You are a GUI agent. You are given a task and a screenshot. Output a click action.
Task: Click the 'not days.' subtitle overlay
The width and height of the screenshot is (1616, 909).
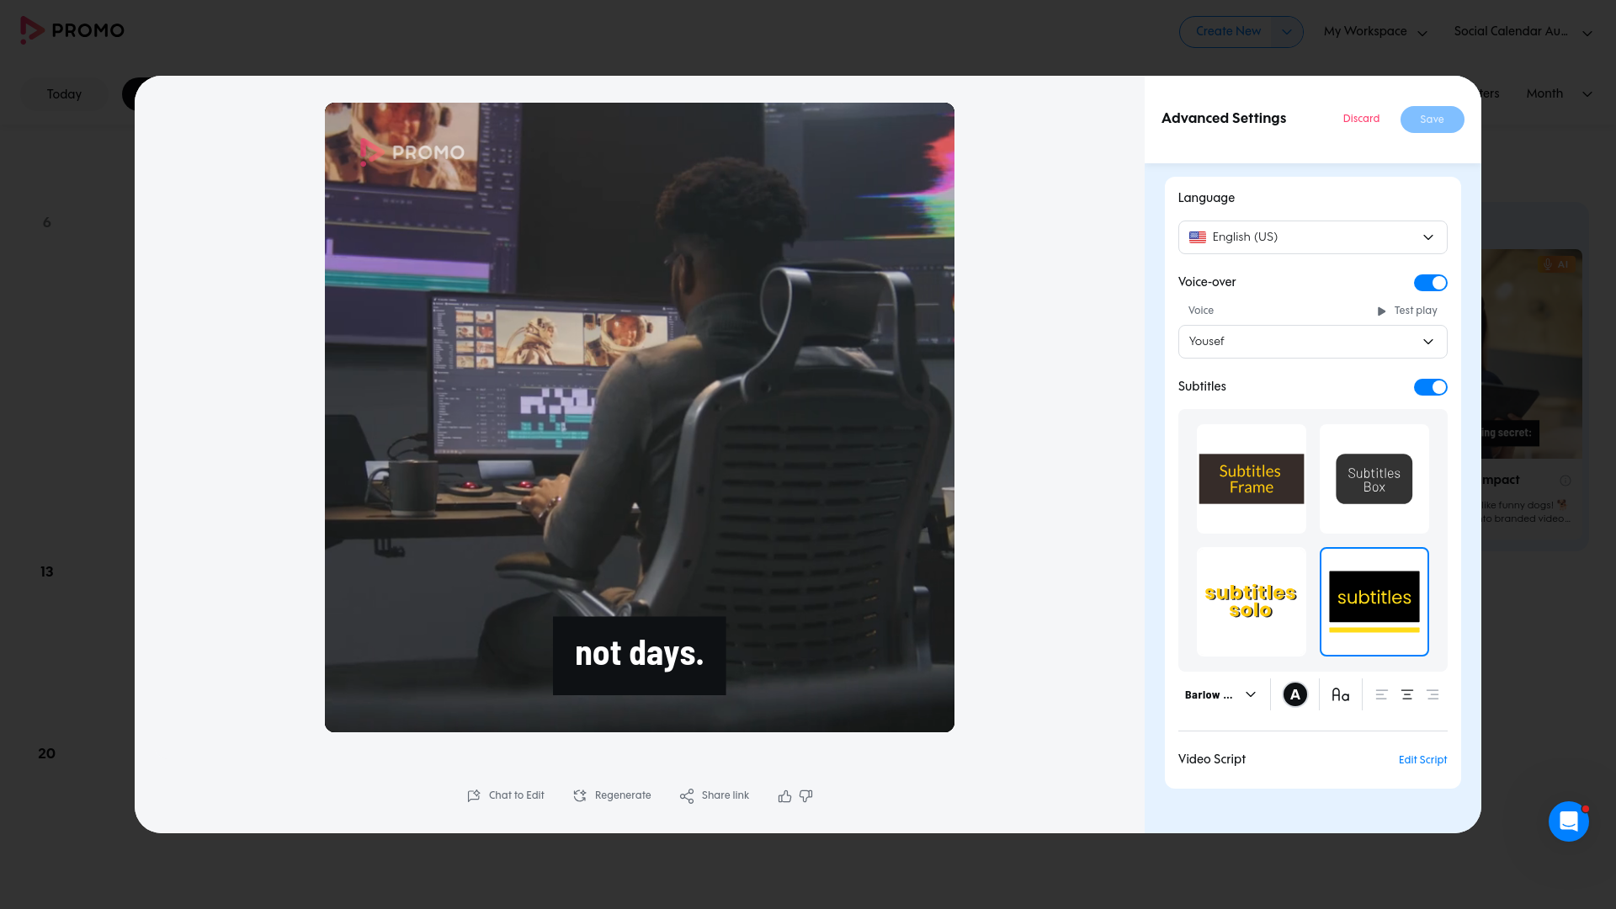coord(639,656)
